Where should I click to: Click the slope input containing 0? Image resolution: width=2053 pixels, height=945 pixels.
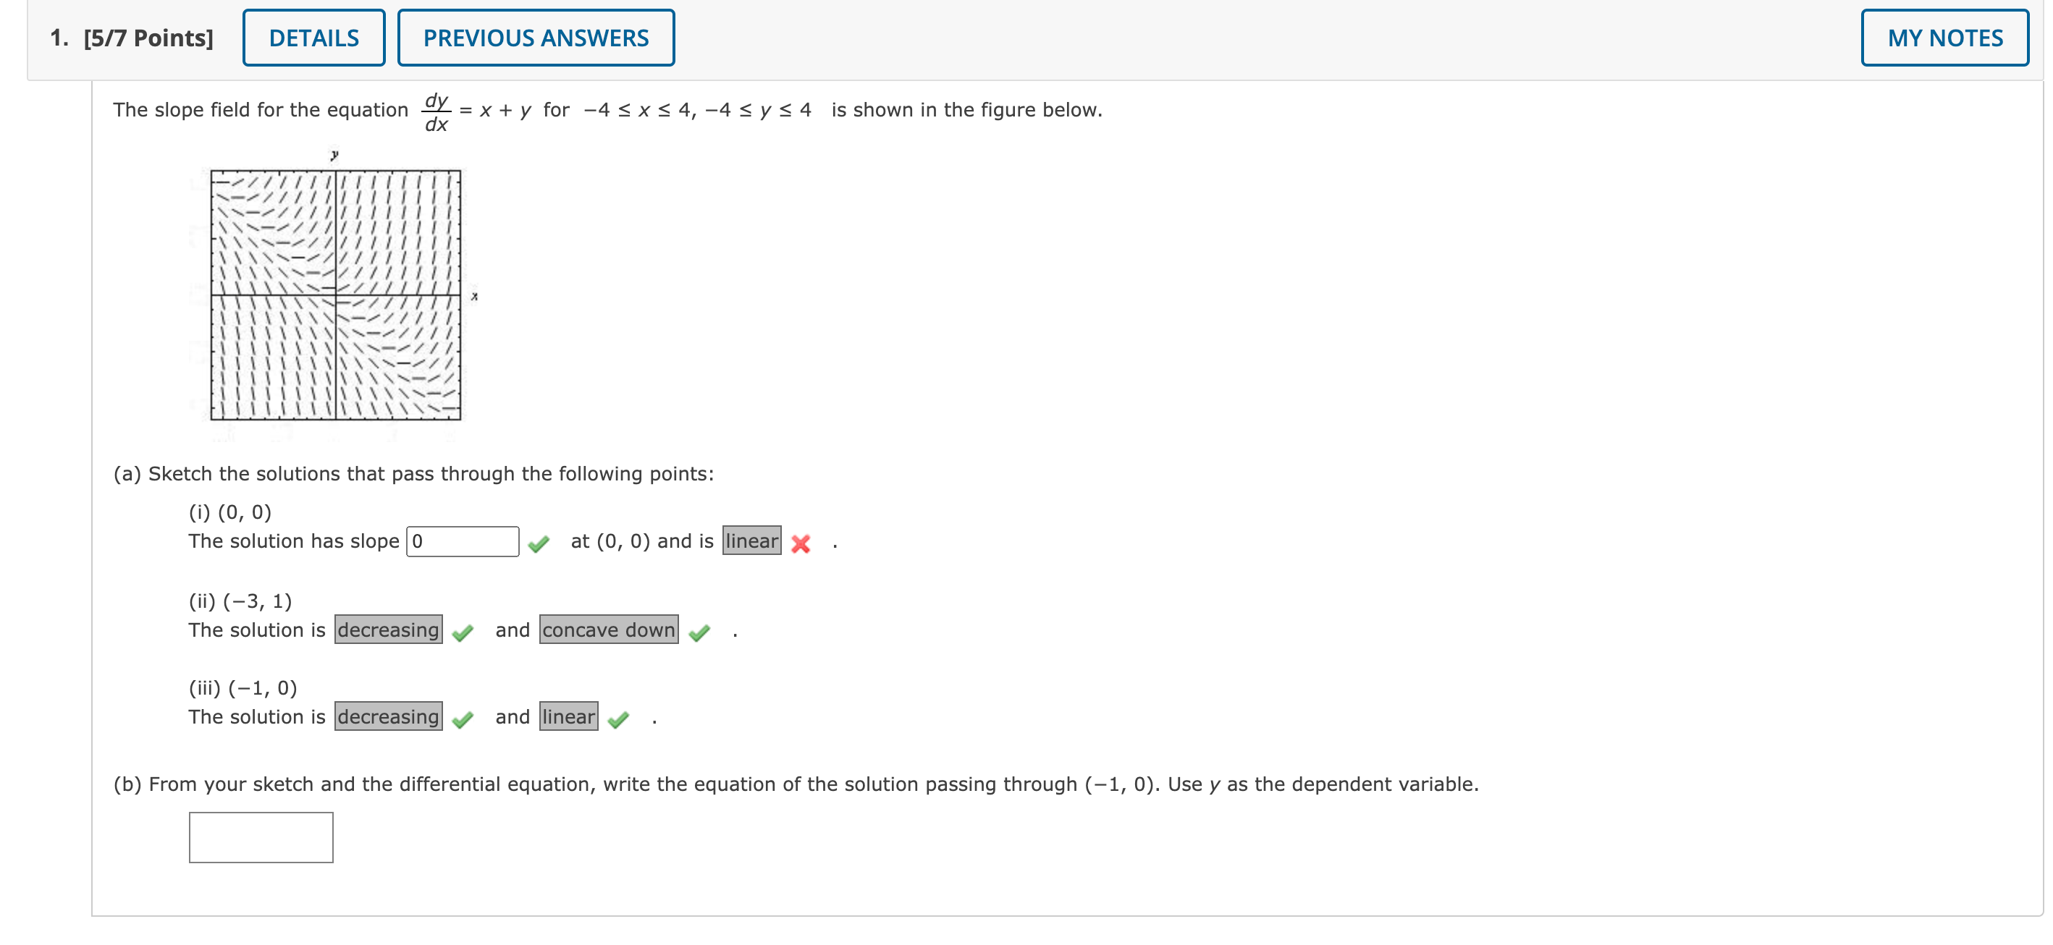[463, 541]
